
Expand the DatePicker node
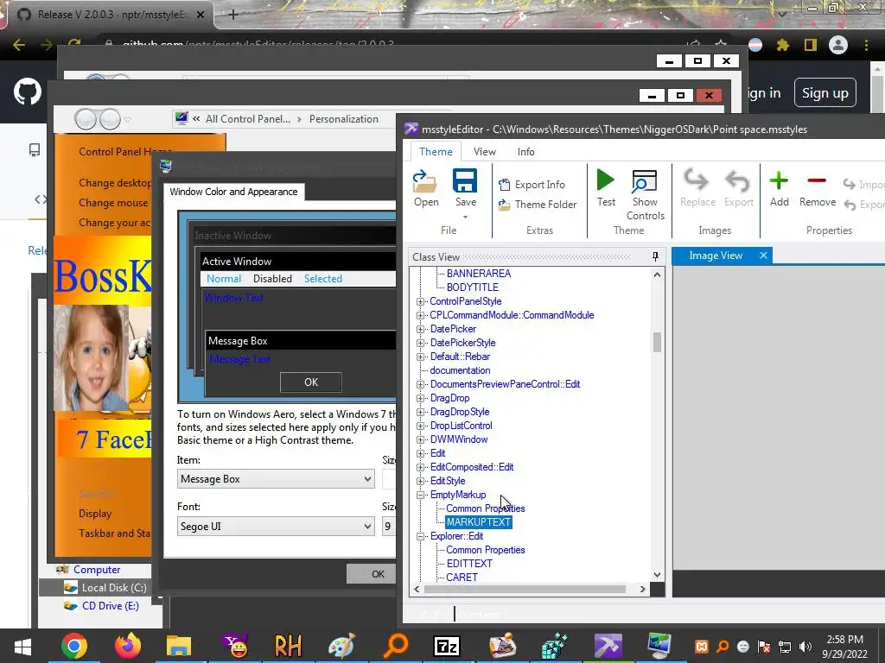421,329
